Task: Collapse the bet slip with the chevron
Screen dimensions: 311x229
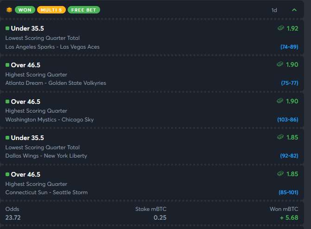Action: click(294, 10)
